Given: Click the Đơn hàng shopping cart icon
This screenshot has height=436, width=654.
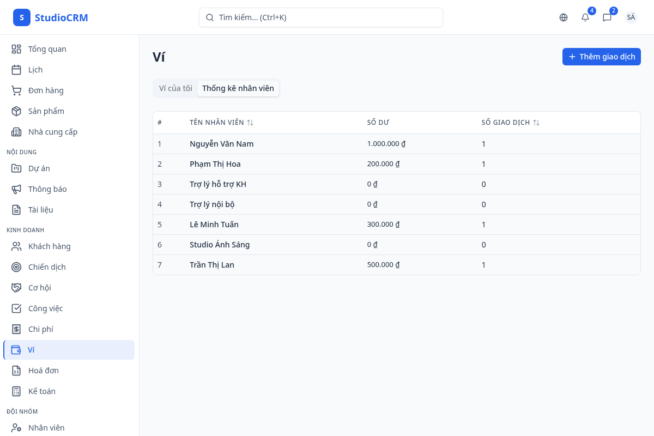Looking at the screenshot, I should pos(16,90).
